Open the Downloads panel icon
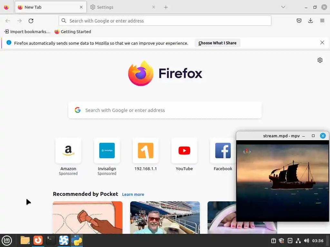 pos(310,21)
